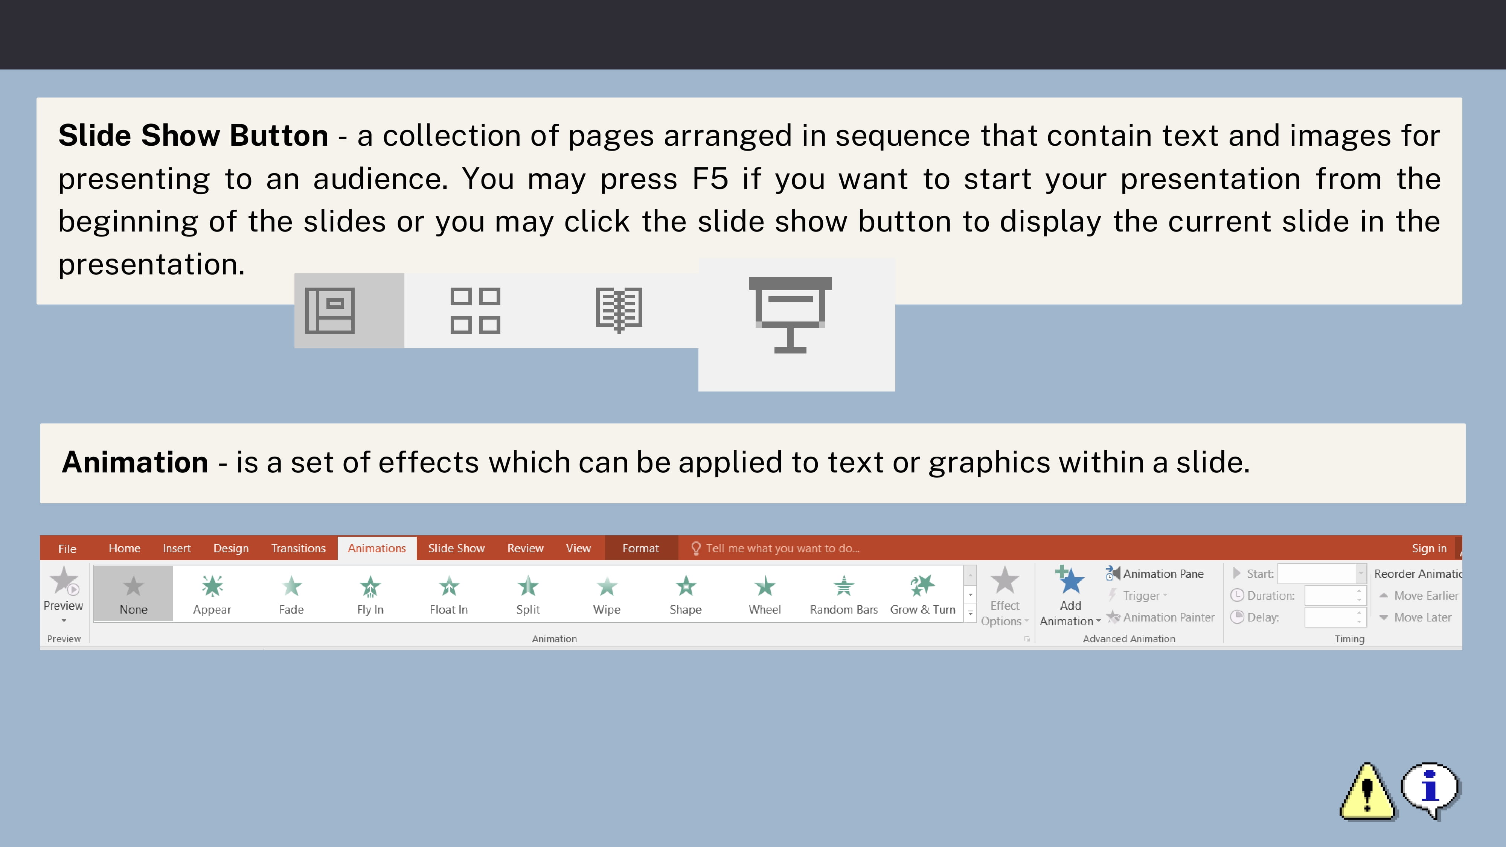Select the None animation option

coord(133,594)
